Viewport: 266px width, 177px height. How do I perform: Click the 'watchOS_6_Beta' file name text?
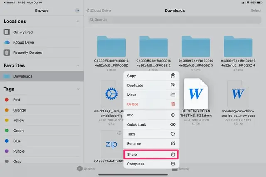click(x=109, y=114)
